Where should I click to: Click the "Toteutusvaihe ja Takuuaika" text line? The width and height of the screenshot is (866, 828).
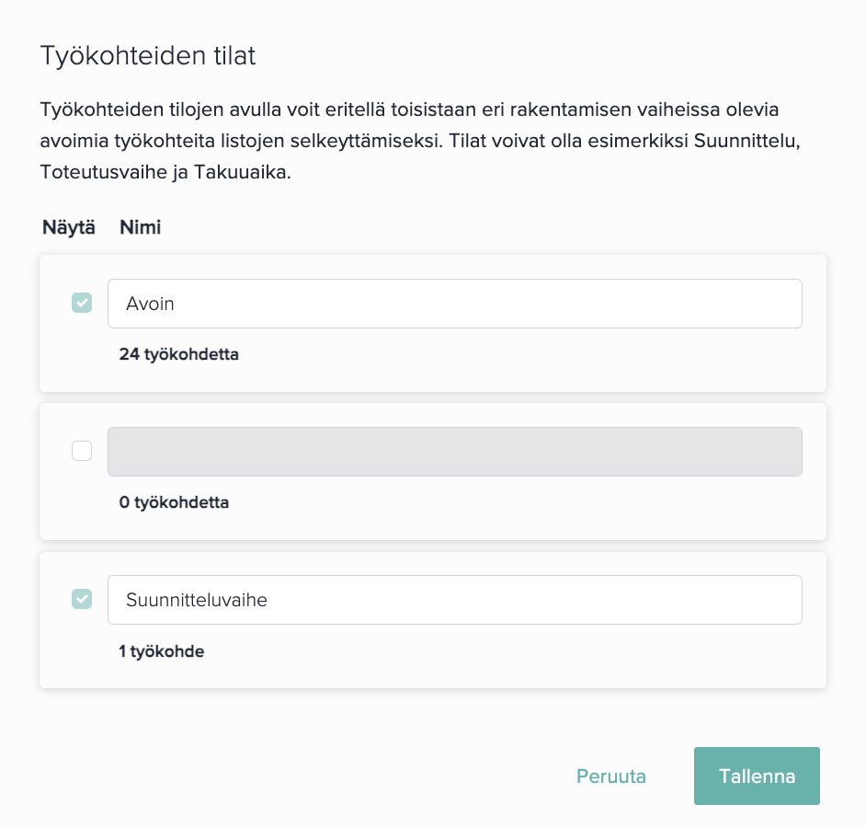pyautogui.click(x=165, y=172)
